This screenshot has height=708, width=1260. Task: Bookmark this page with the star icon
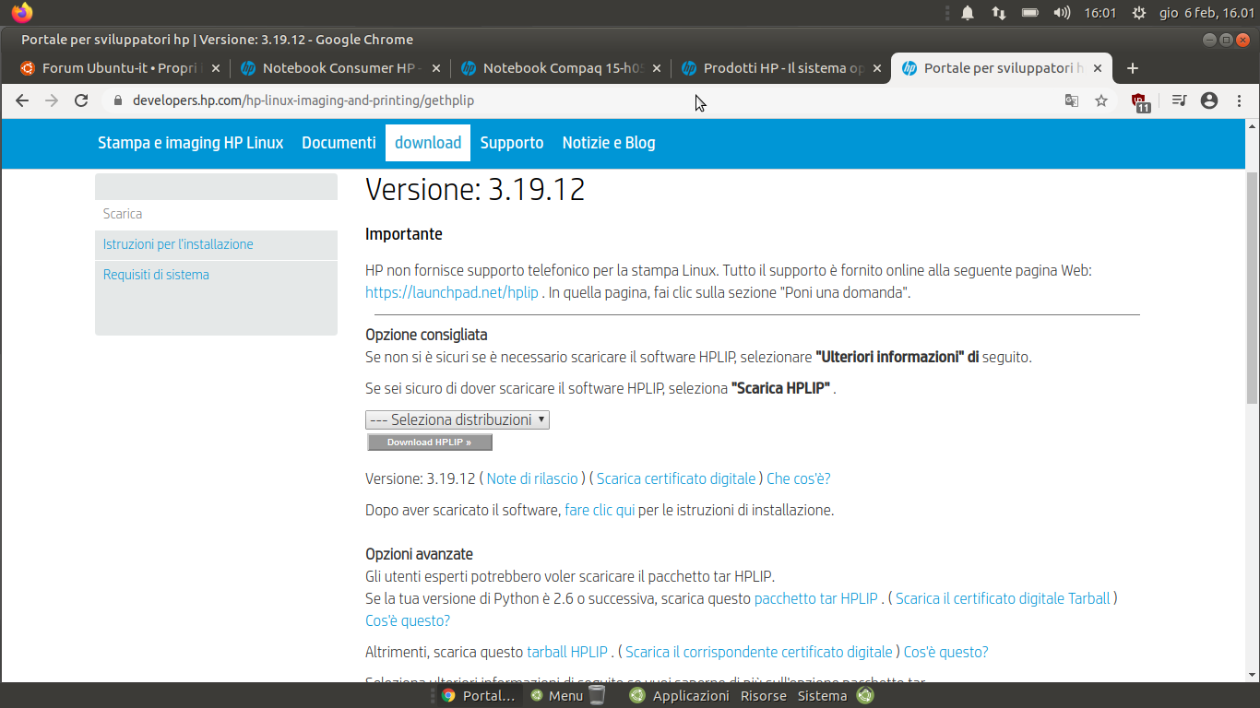pos(1101,100)
